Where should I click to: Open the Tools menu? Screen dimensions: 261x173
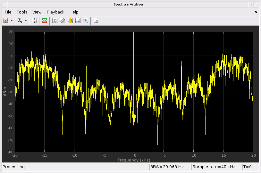pyautogui.click(x=22, y=12)
